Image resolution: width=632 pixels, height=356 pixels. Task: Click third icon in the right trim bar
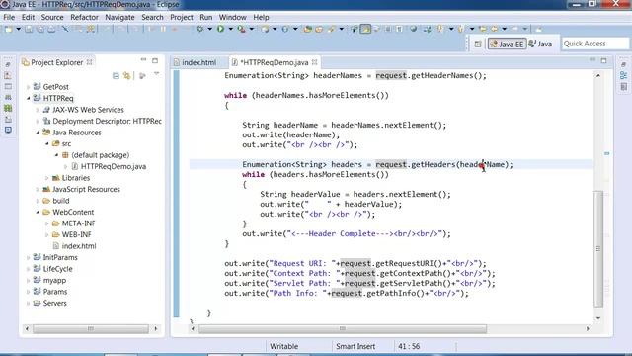623,87
